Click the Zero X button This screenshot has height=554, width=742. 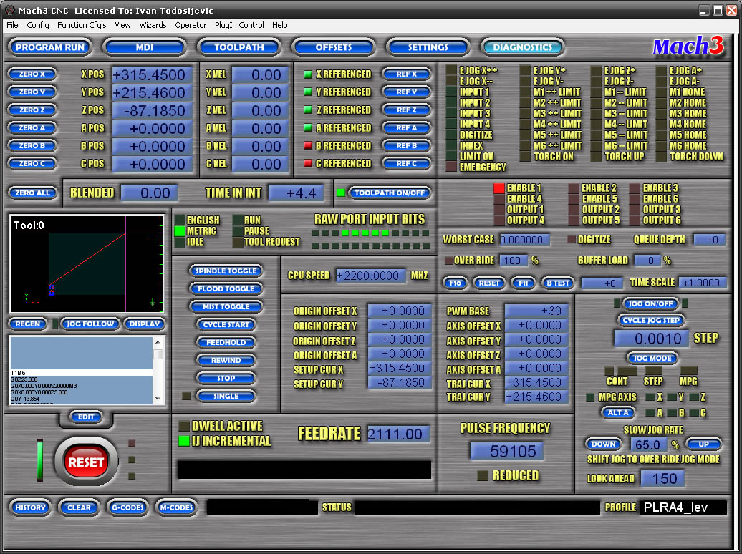(32, 74)
